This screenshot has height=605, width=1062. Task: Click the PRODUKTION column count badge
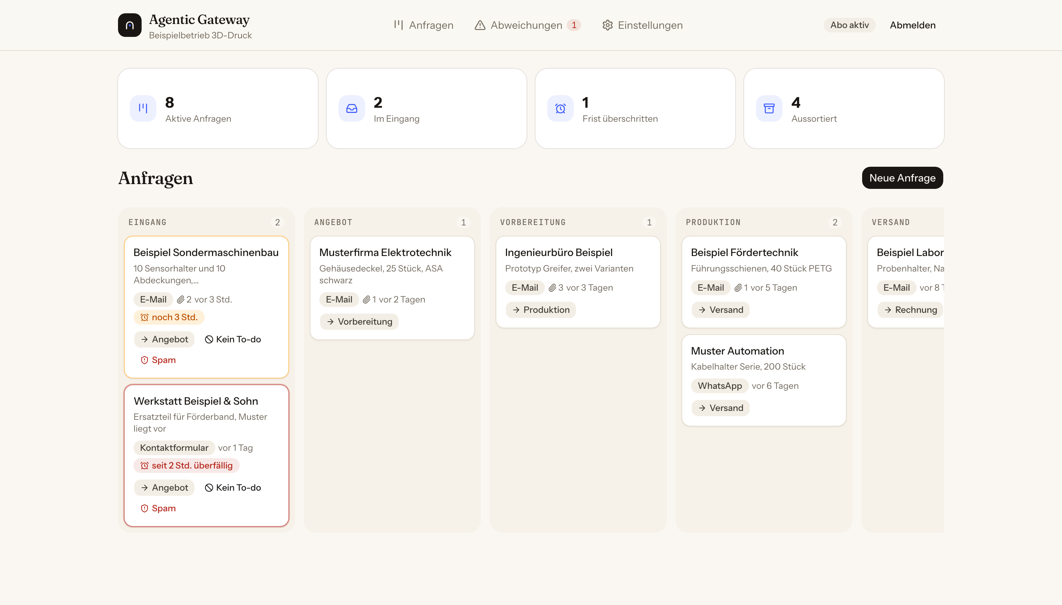835,222
